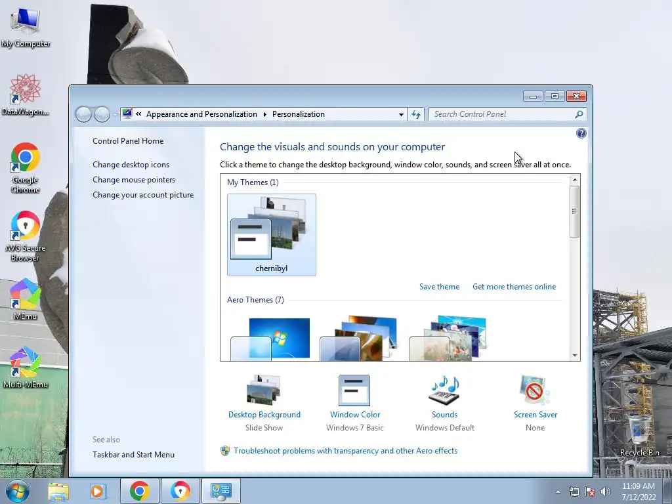672x504 pixels.
Task: Open Windows Media Player in taskbar
Action: (x=98, y=491)
